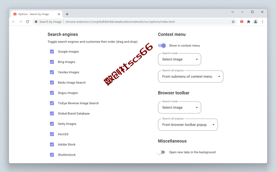
Task: Open From browser toolbar popup dropdown
Action: pos(188,125)
